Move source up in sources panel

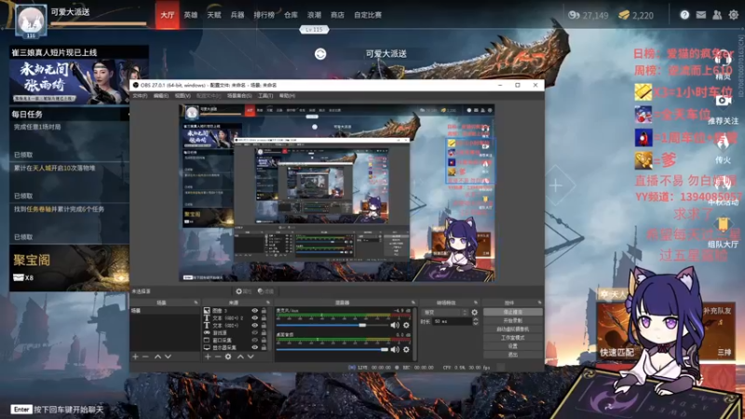pos(240,357)
